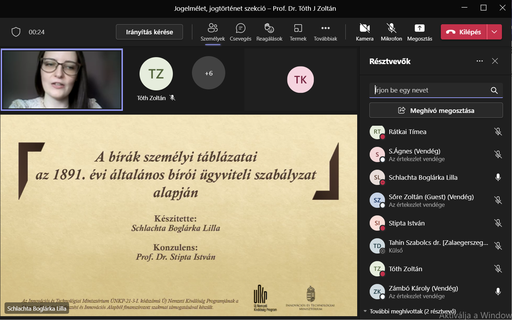The height and width of the screenshot is (320, 512).
Task: Open Résztvevők panel more options ellipsis
Action: (480, 61)
